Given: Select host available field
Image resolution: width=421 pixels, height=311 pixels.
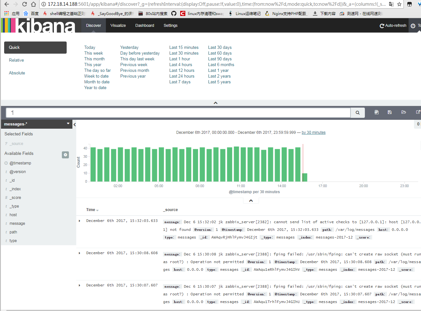Looking at the screenshot, I should point(13,215).
